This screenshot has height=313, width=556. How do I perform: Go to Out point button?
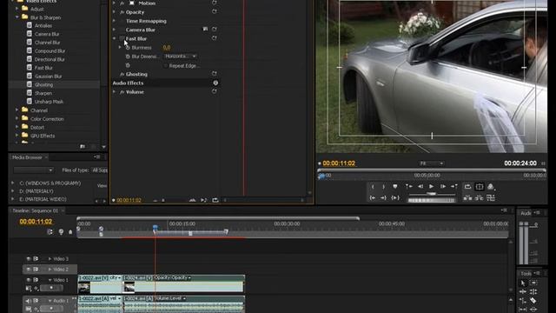384,197
